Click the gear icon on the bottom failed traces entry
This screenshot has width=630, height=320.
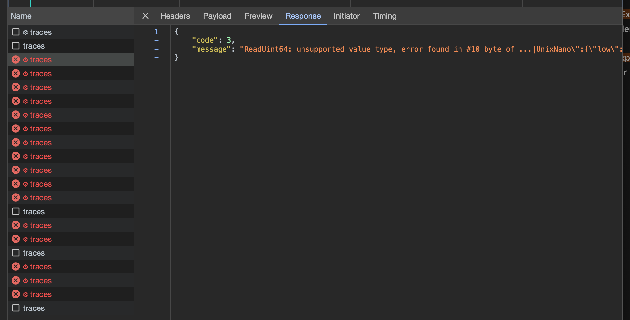click(x=25, y=294)
